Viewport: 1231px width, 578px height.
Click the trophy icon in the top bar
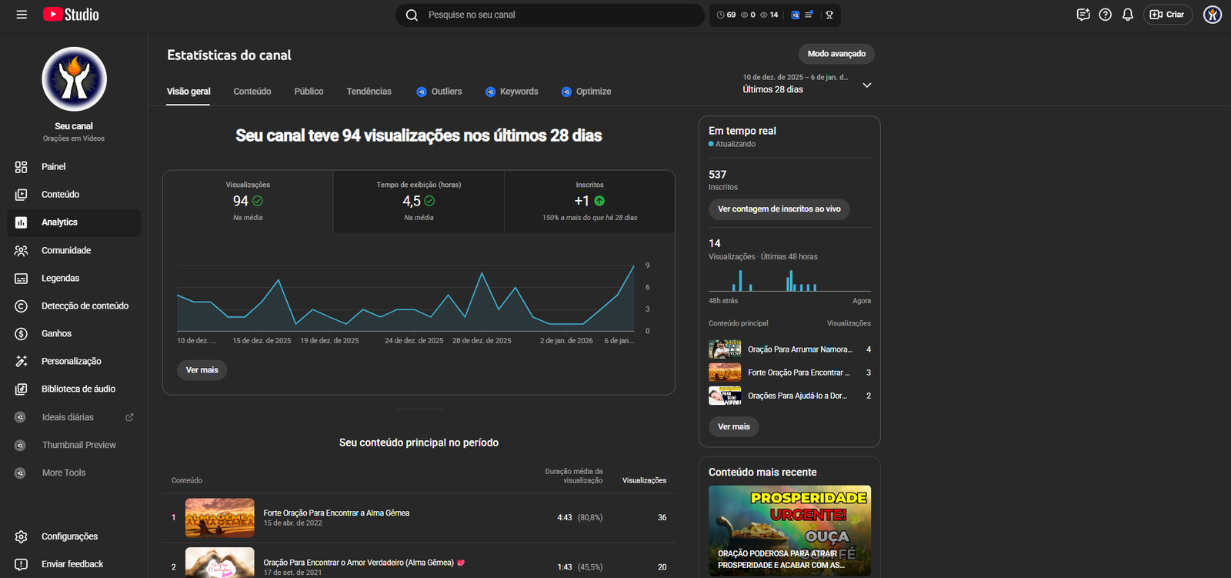pos(829,15)
